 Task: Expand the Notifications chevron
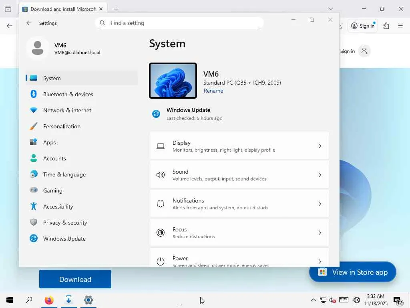(320, 203)
